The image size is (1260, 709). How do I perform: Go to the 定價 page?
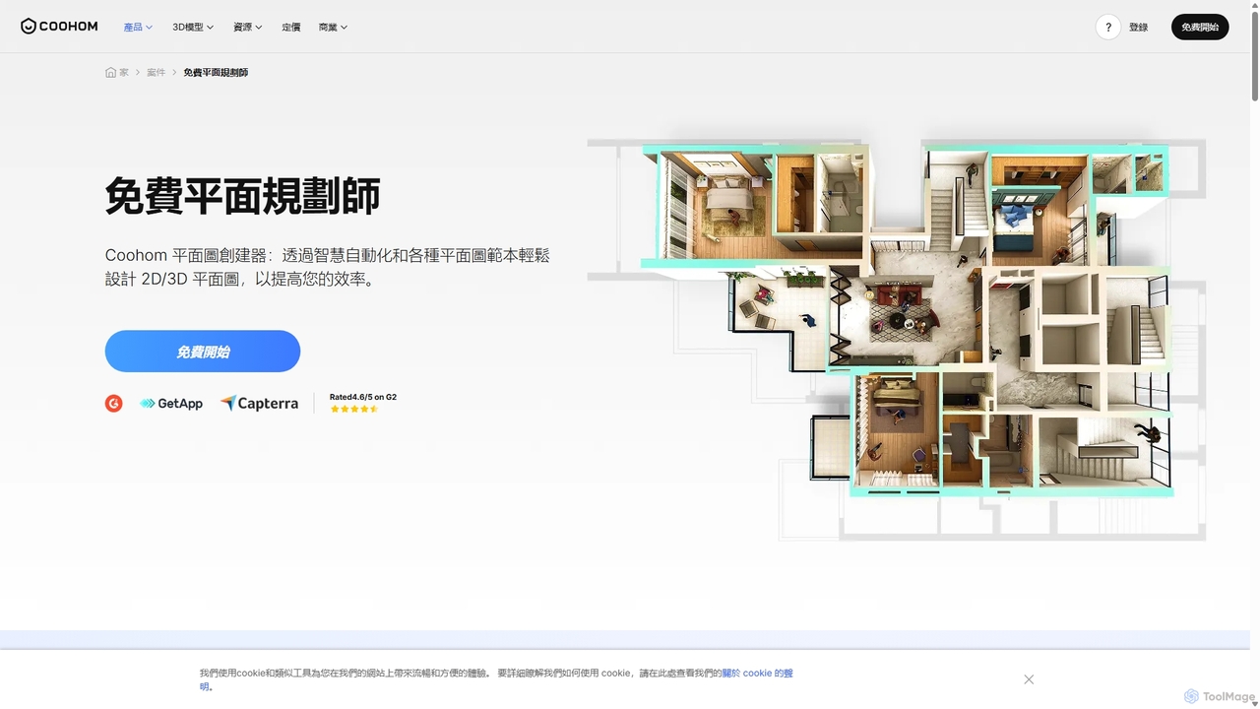[x=290, y=28]
